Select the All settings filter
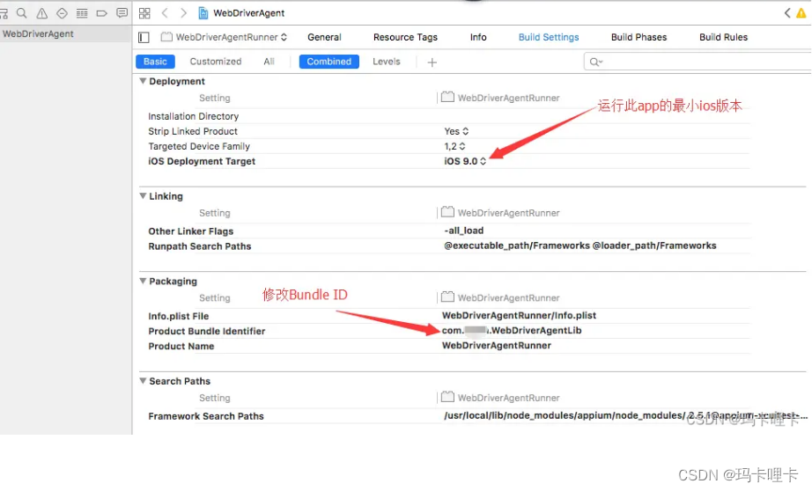This screenshot has width=812, height=491. 269,62
